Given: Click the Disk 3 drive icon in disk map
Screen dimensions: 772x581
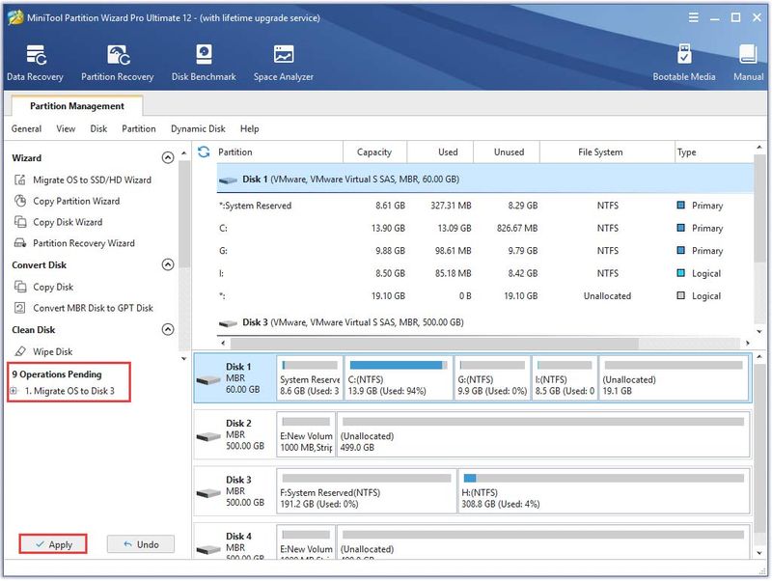Looking at the screenshot, I should coord(208,493).
